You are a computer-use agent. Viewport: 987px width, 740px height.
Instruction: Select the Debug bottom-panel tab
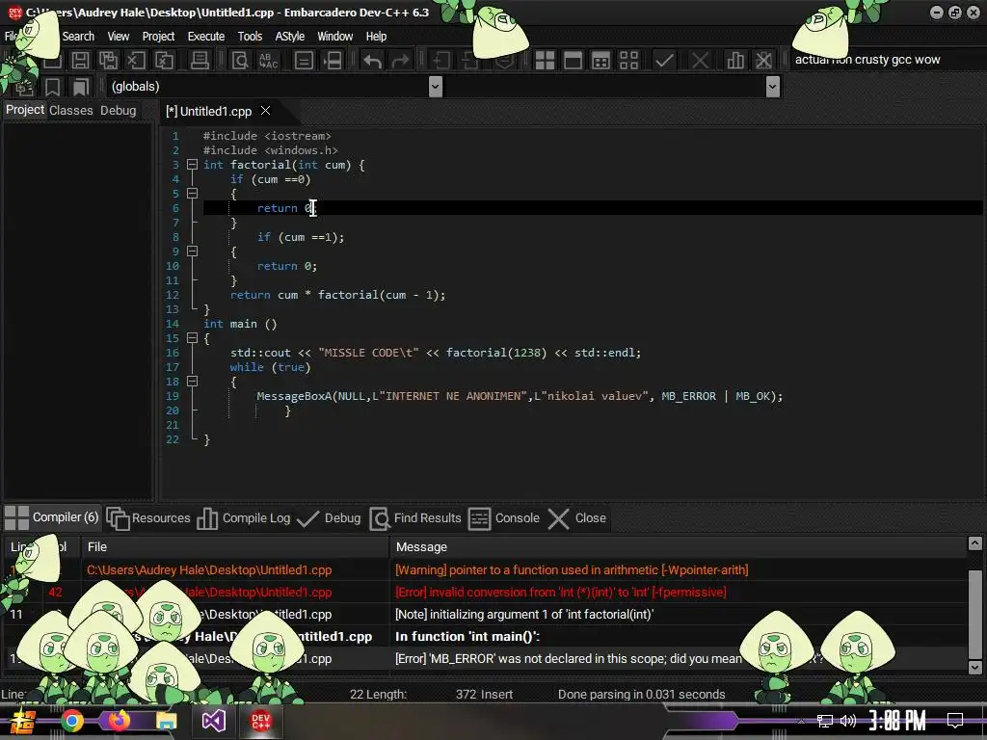(x=329, y=517)
